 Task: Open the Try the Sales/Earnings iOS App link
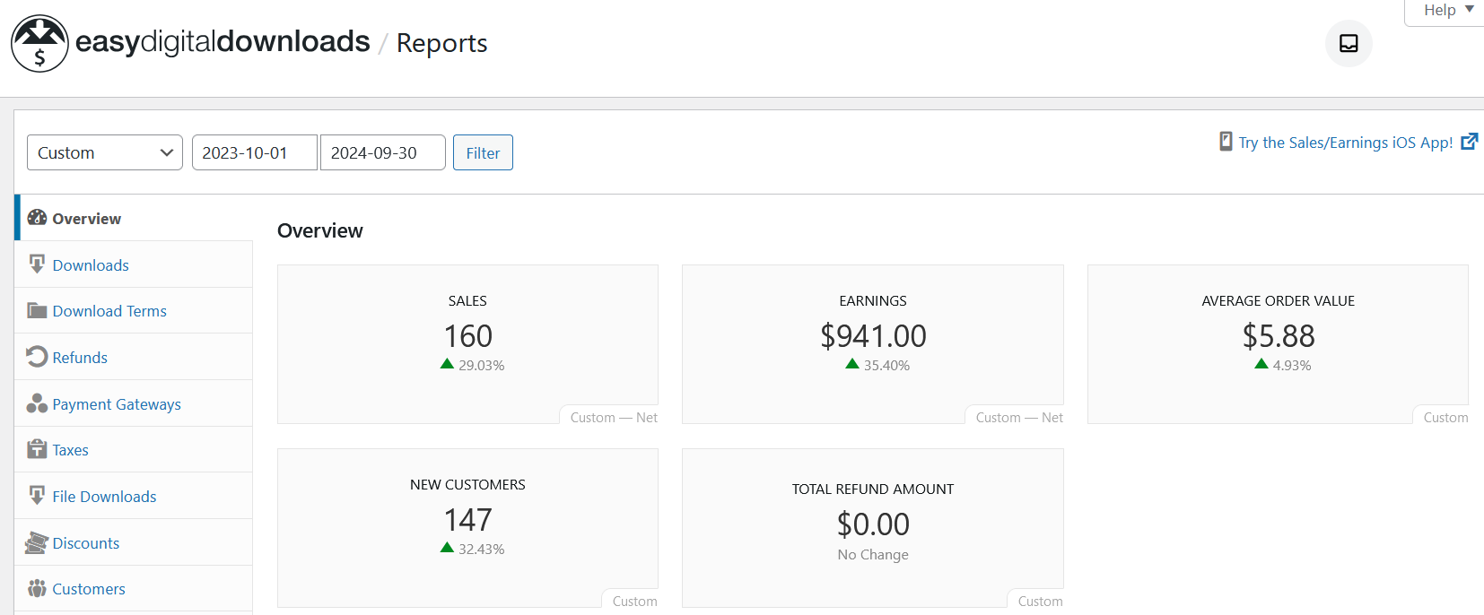tap(1345, 143)
